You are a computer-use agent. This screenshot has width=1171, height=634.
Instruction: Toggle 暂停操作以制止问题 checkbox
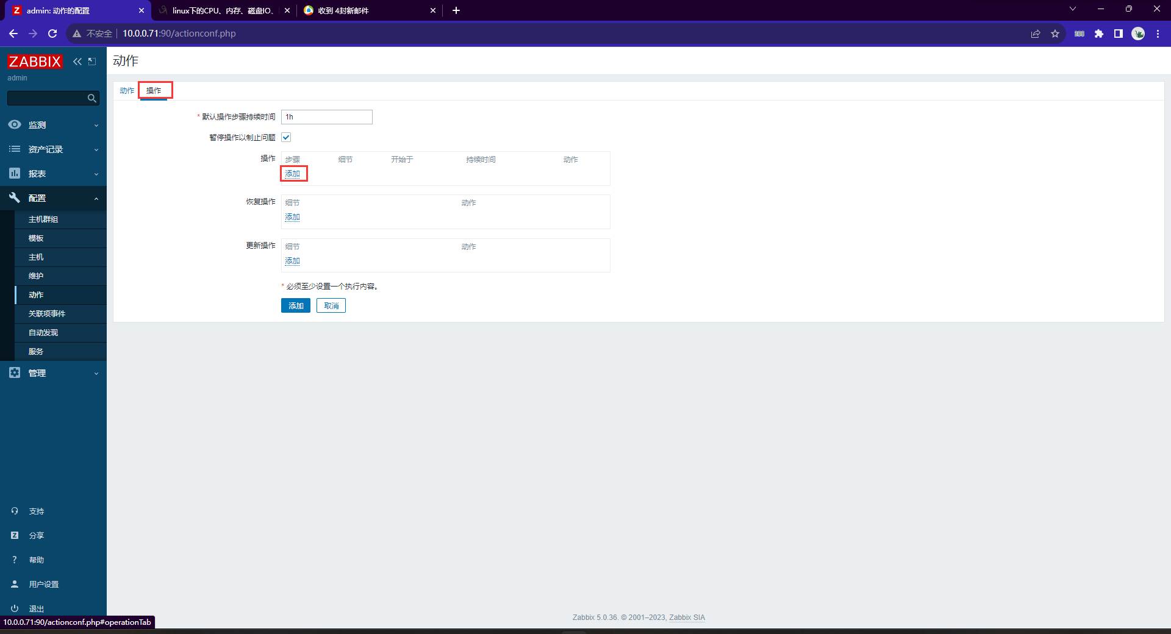click(x=286, y=137)
